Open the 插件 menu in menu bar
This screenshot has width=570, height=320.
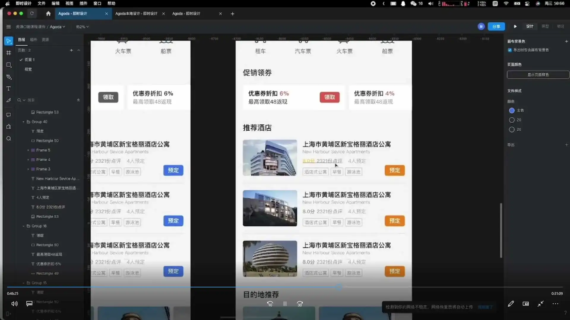pyautogui.click(x=83, y=4)
